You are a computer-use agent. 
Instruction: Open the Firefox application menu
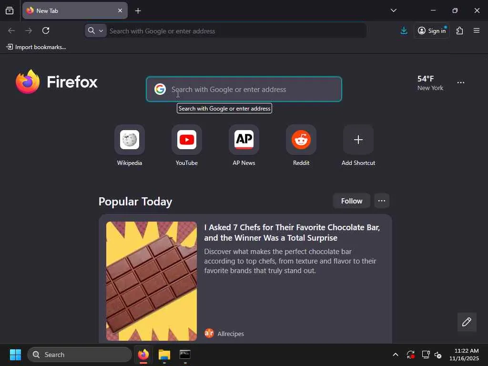click(x=476, y=30)
